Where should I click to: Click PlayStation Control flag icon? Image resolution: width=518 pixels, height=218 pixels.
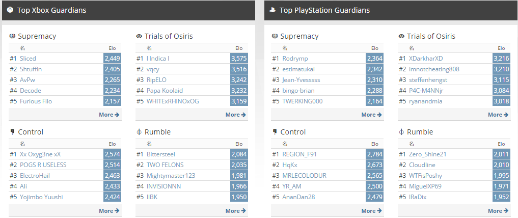click(275, 132)
